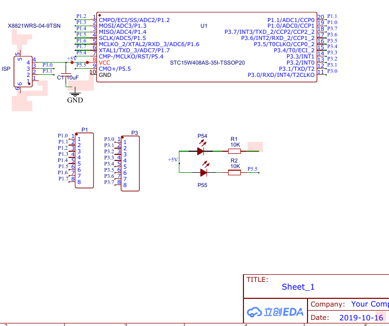Select the P1 header component body
This screenshot has height=326, width=389.
point(85,160)
